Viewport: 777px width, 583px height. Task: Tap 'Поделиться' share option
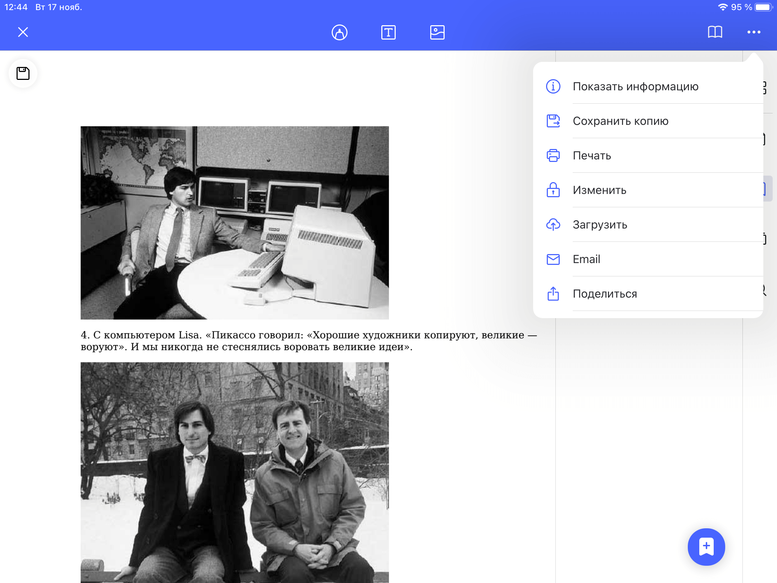click(605, 294)
